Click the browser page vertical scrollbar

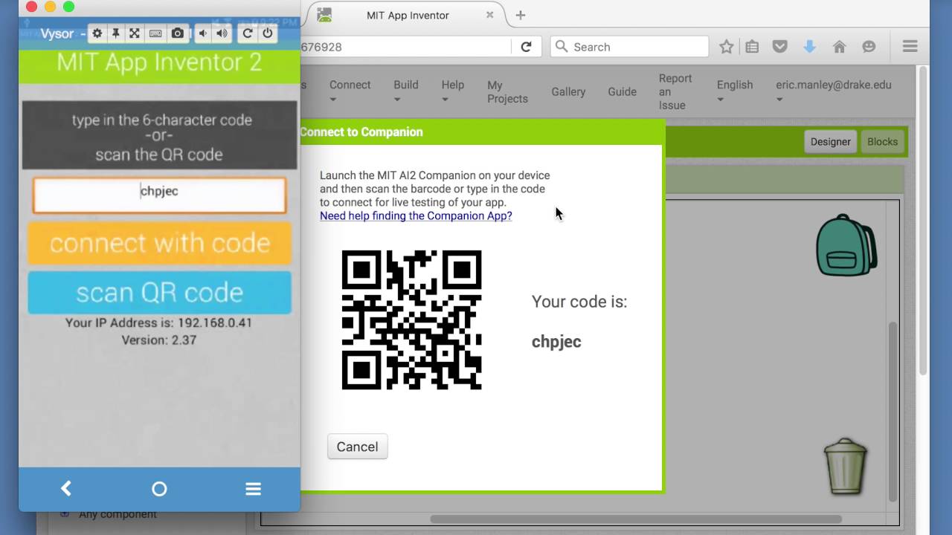pos(923,221)
